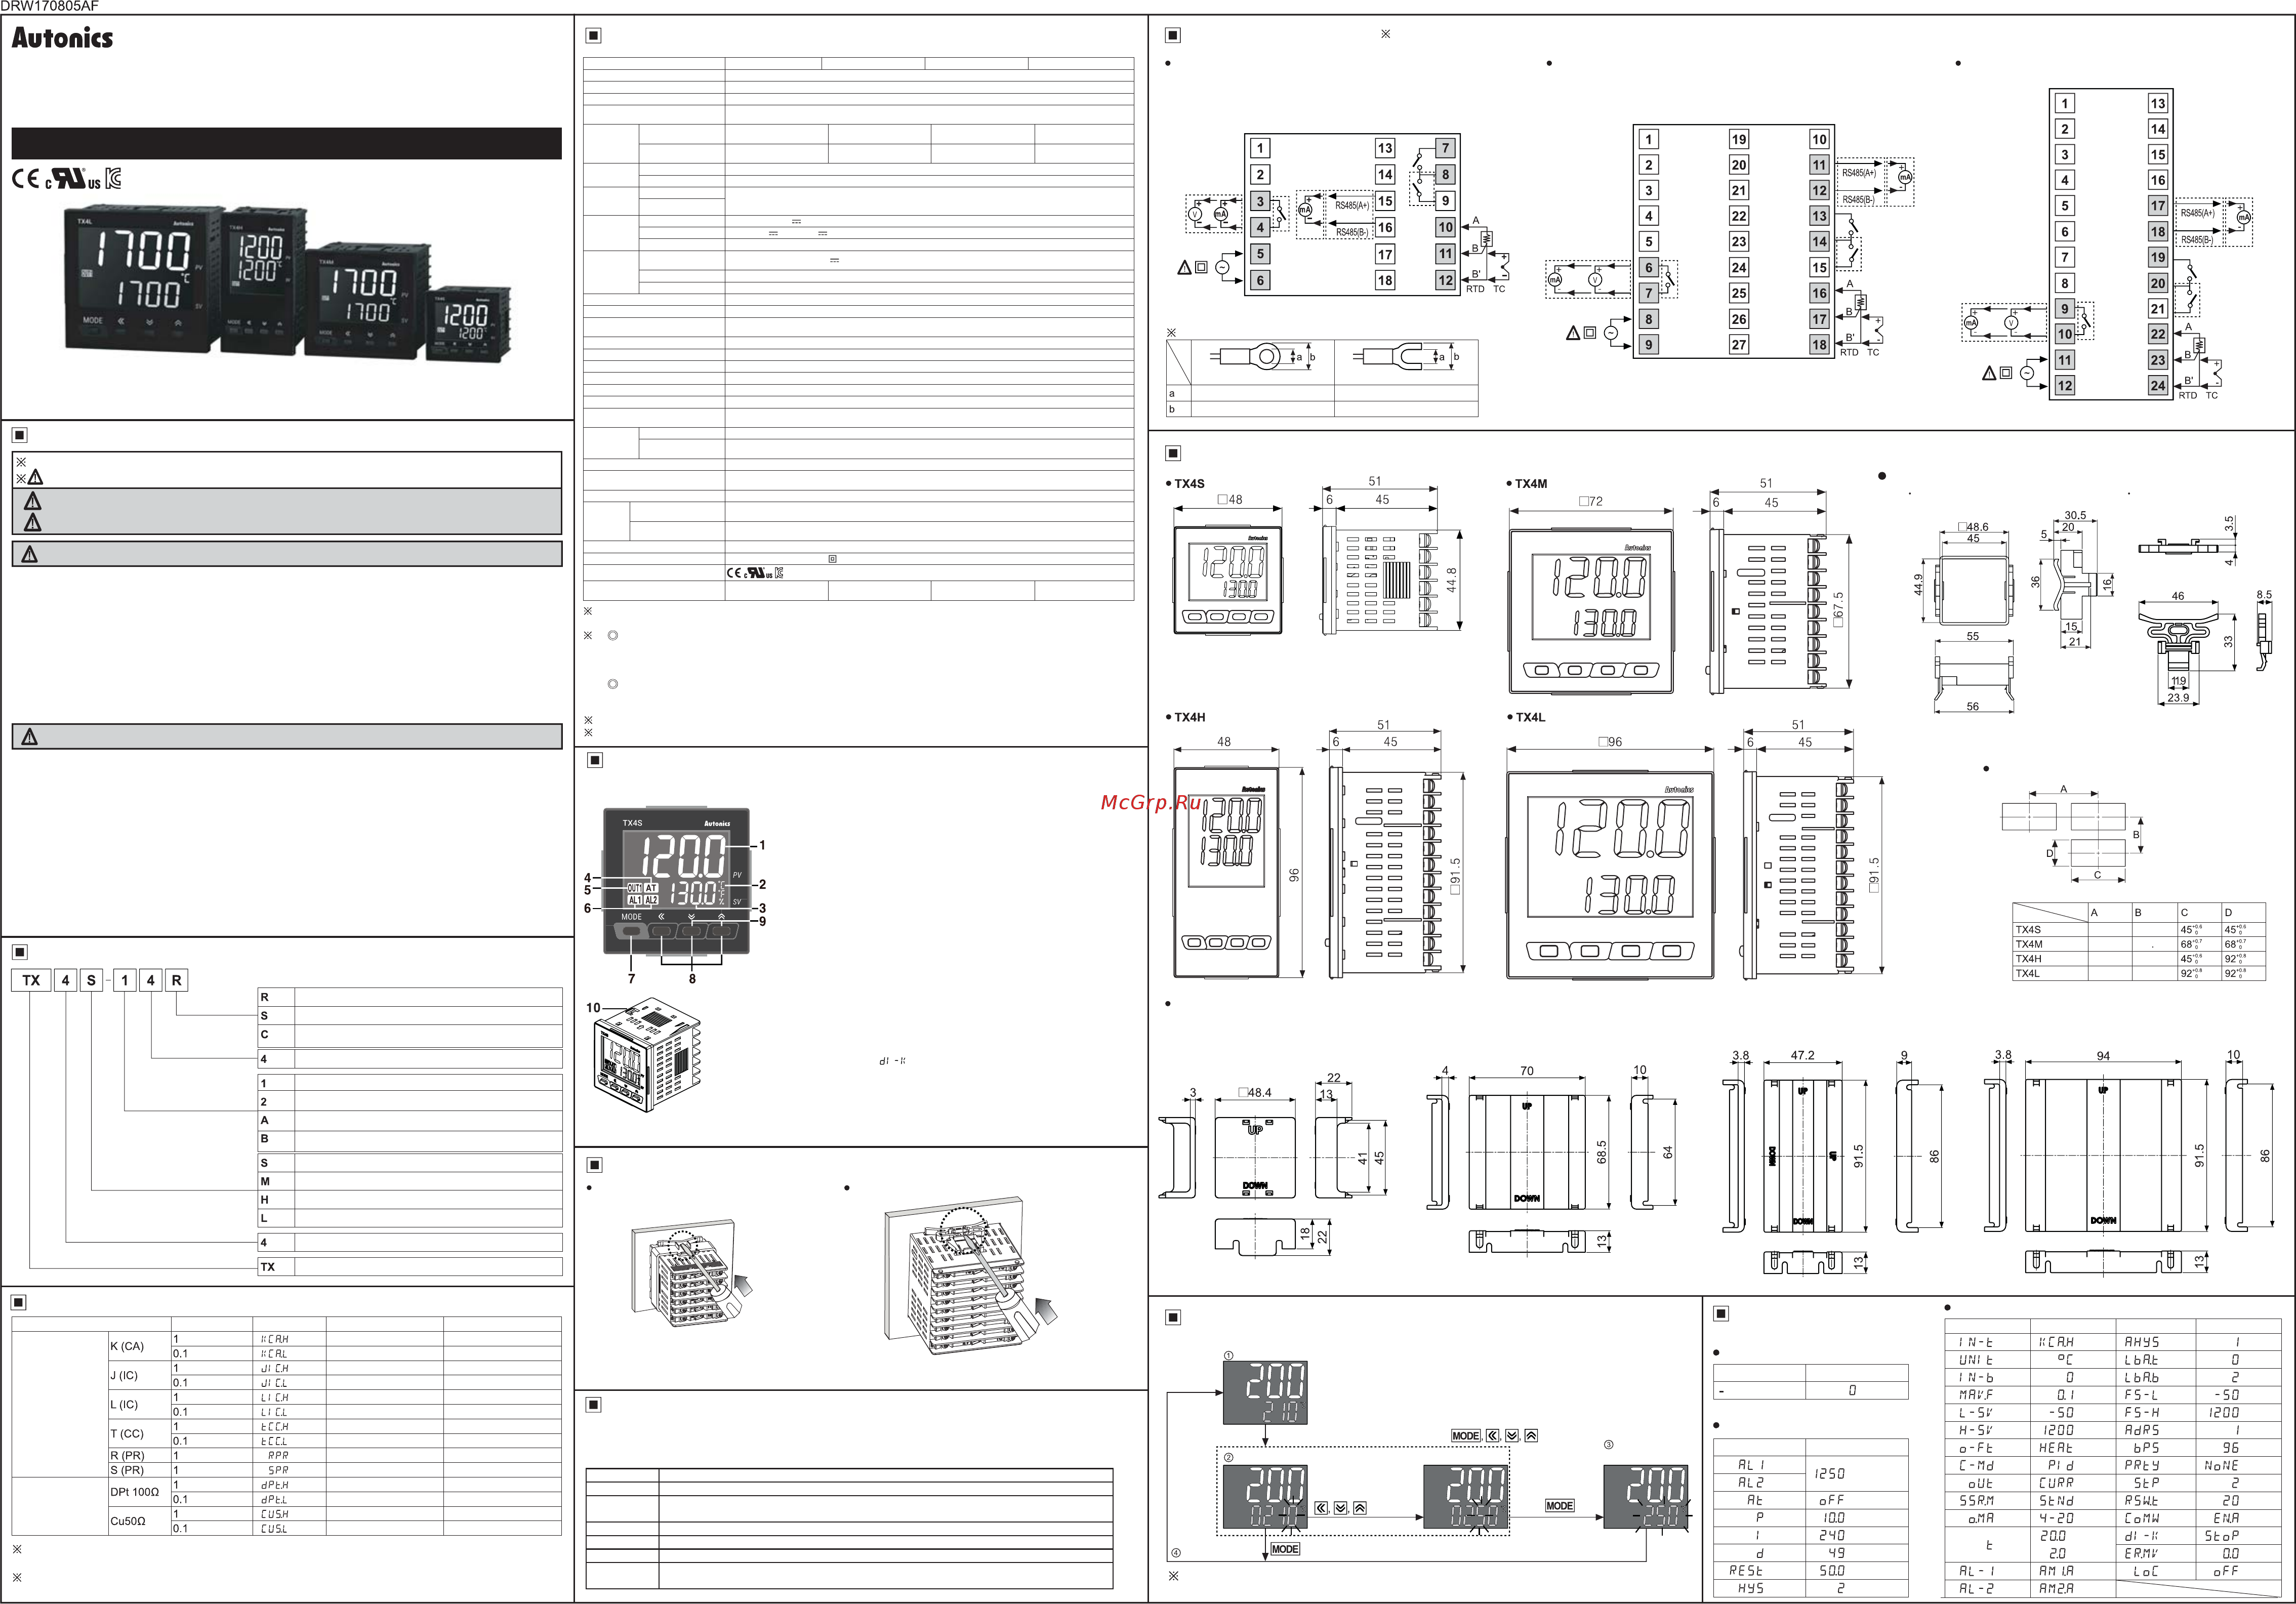Click terminal number 26 in the wiring diagram
2296x1604 pixels.
(1739, 319)
